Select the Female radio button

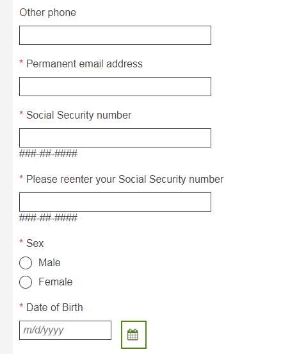[26, 282]
